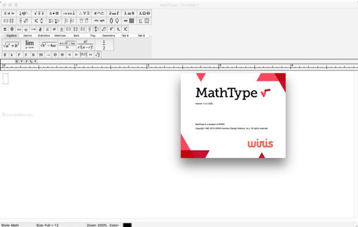The image size is (358, 227).
Task: Insert the single plus-minus symbol button
Action: click(61, 29)
